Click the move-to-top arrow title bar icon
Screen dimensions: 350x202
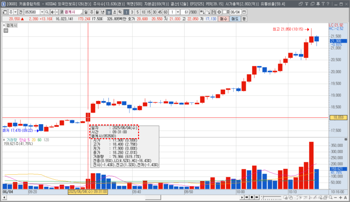pos(307,4)
